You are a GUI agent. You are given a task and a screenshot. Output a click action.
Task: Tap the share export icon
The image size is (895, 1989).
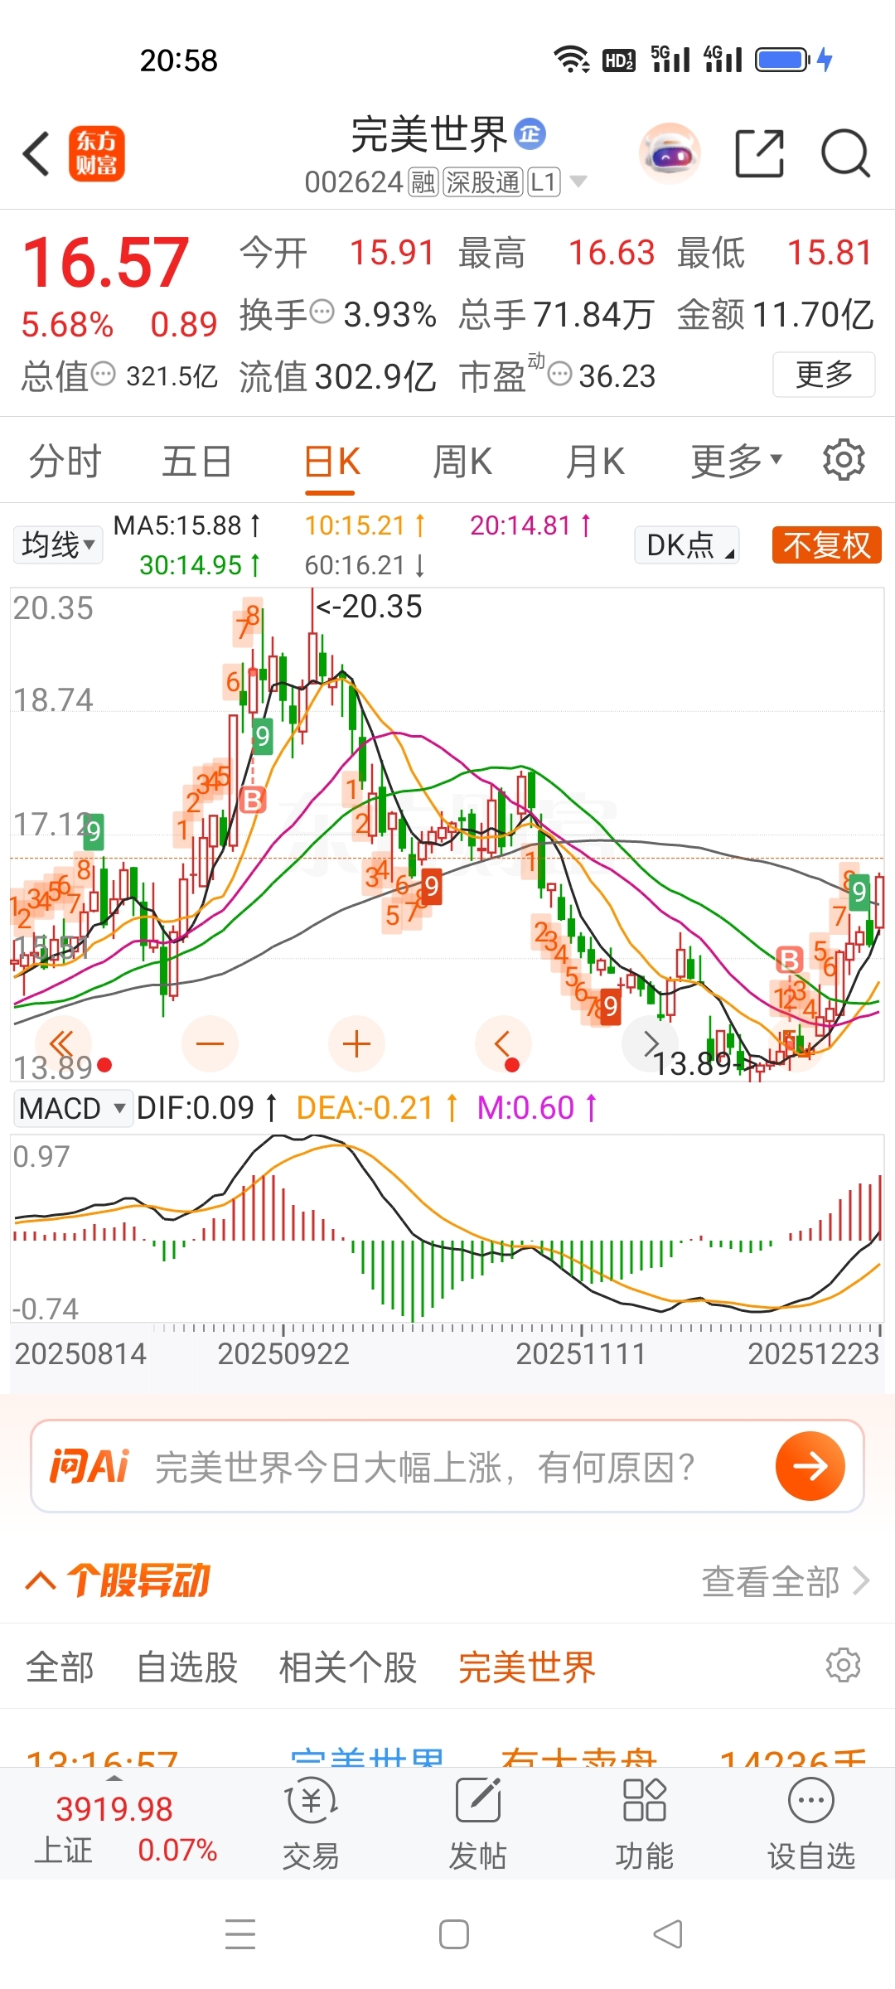click(x=759, y=153)
